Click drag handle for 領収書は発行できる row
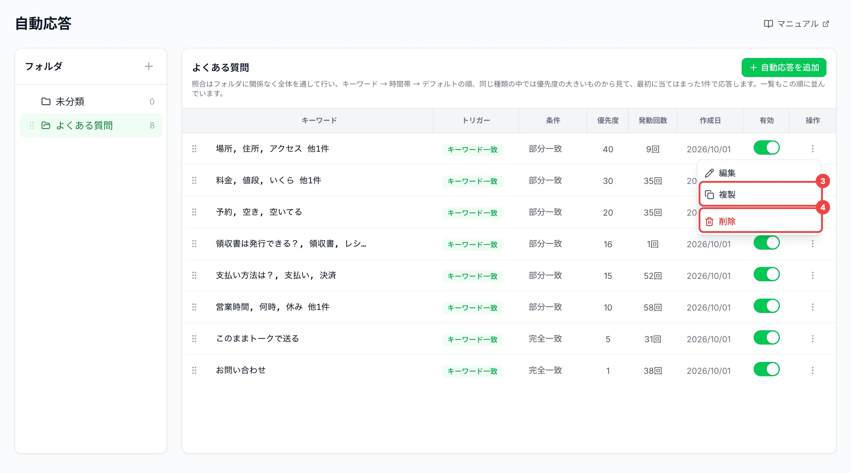The width and height of the screenshot is (851, 473). (x=194, y=244)
